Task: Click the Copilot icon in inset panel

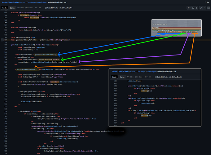Action: [156, 77]
